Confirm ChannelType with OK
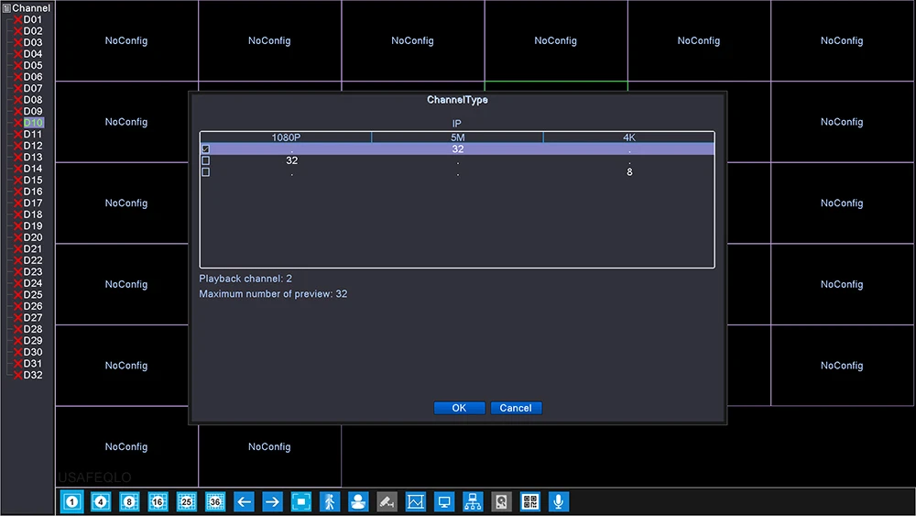916x516 pixels. tap(459, 408)
